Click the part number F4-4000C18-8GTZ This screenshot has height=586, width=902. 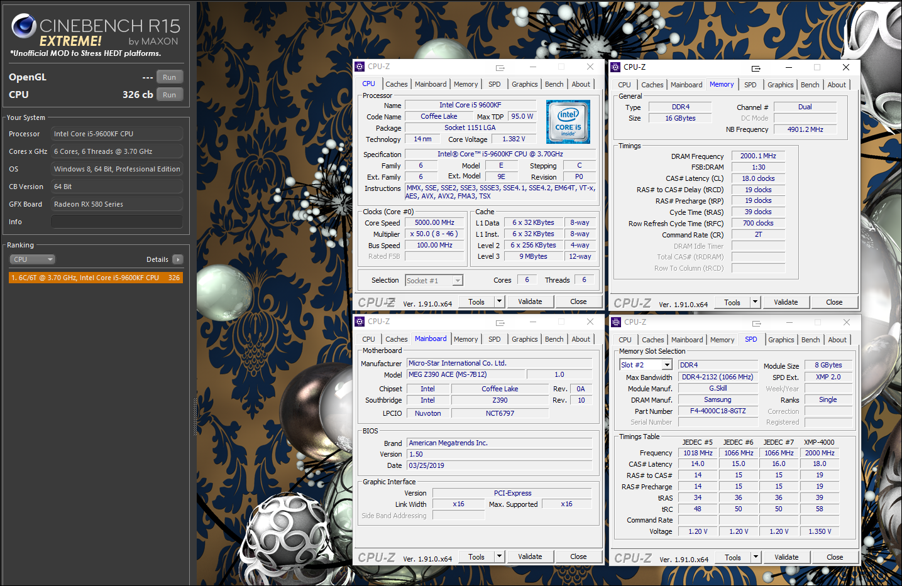(x=718, y=411)
